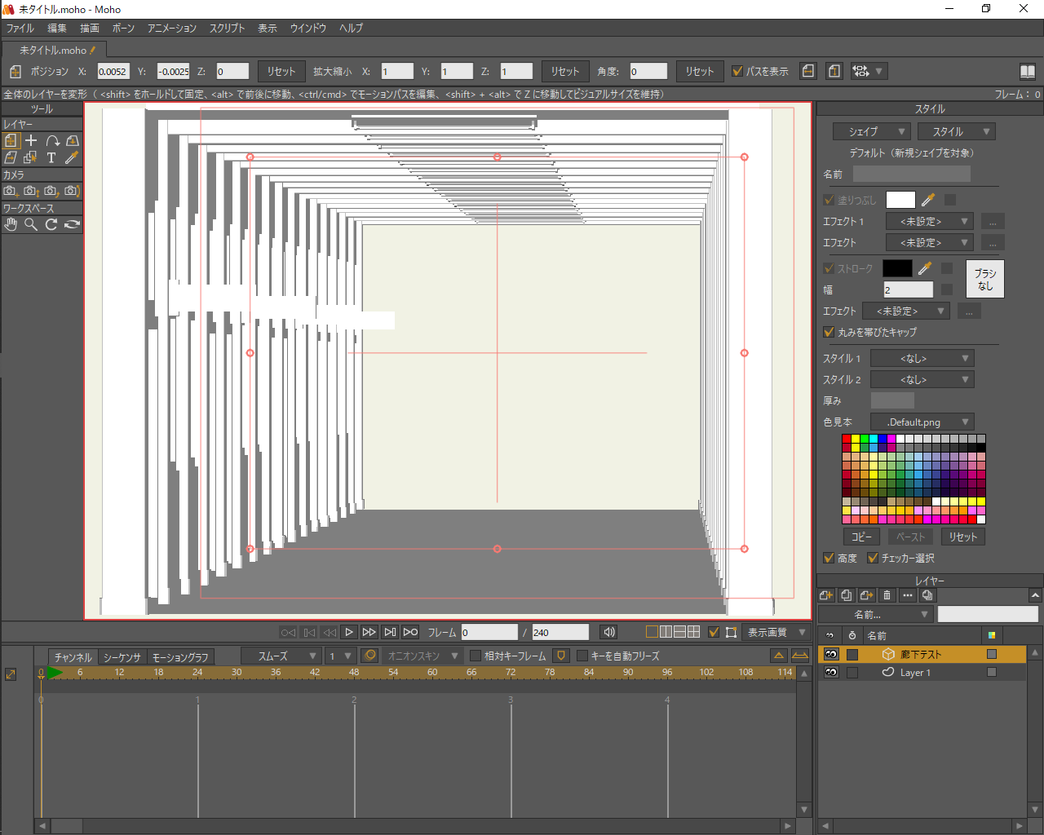
Task: Open the 色見本 .Default.png dropdown
Action: (922, 422)
